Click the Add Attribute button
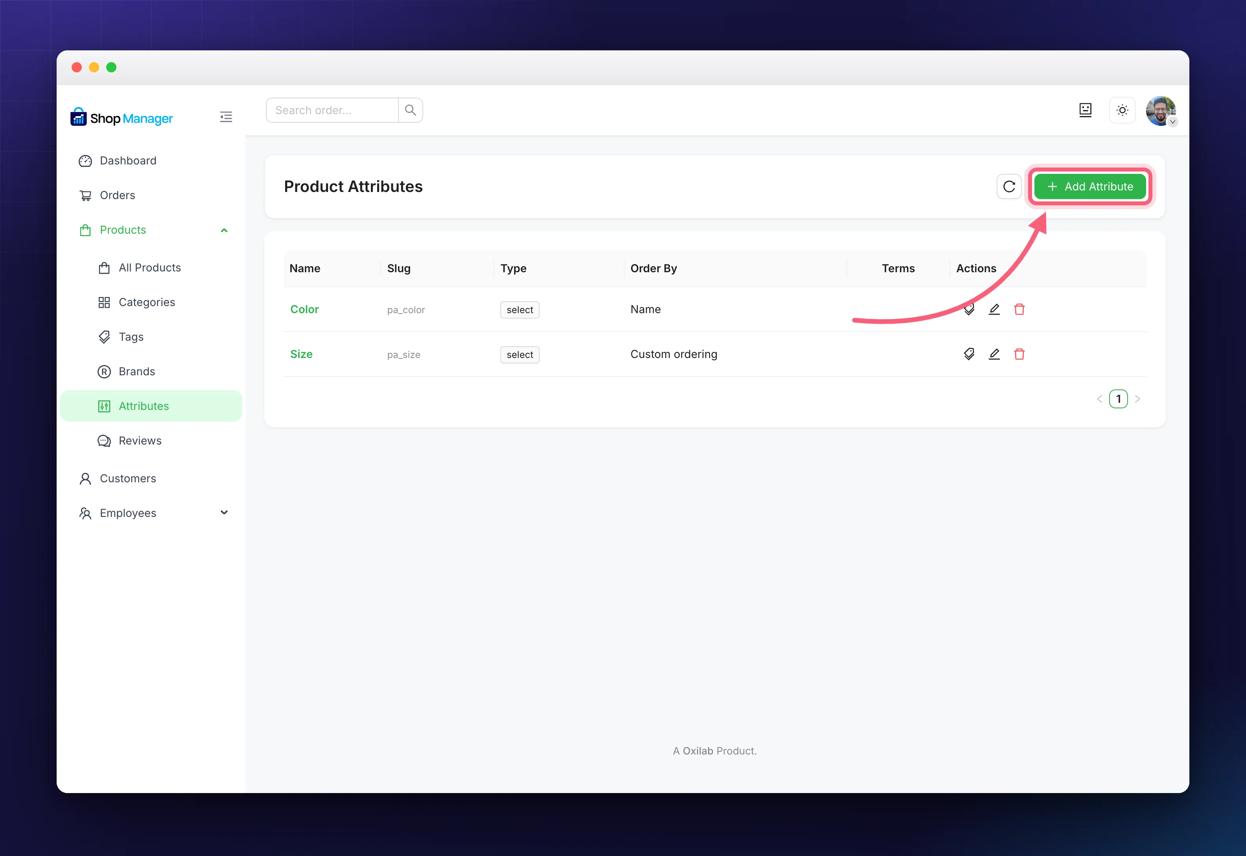 1090,186
